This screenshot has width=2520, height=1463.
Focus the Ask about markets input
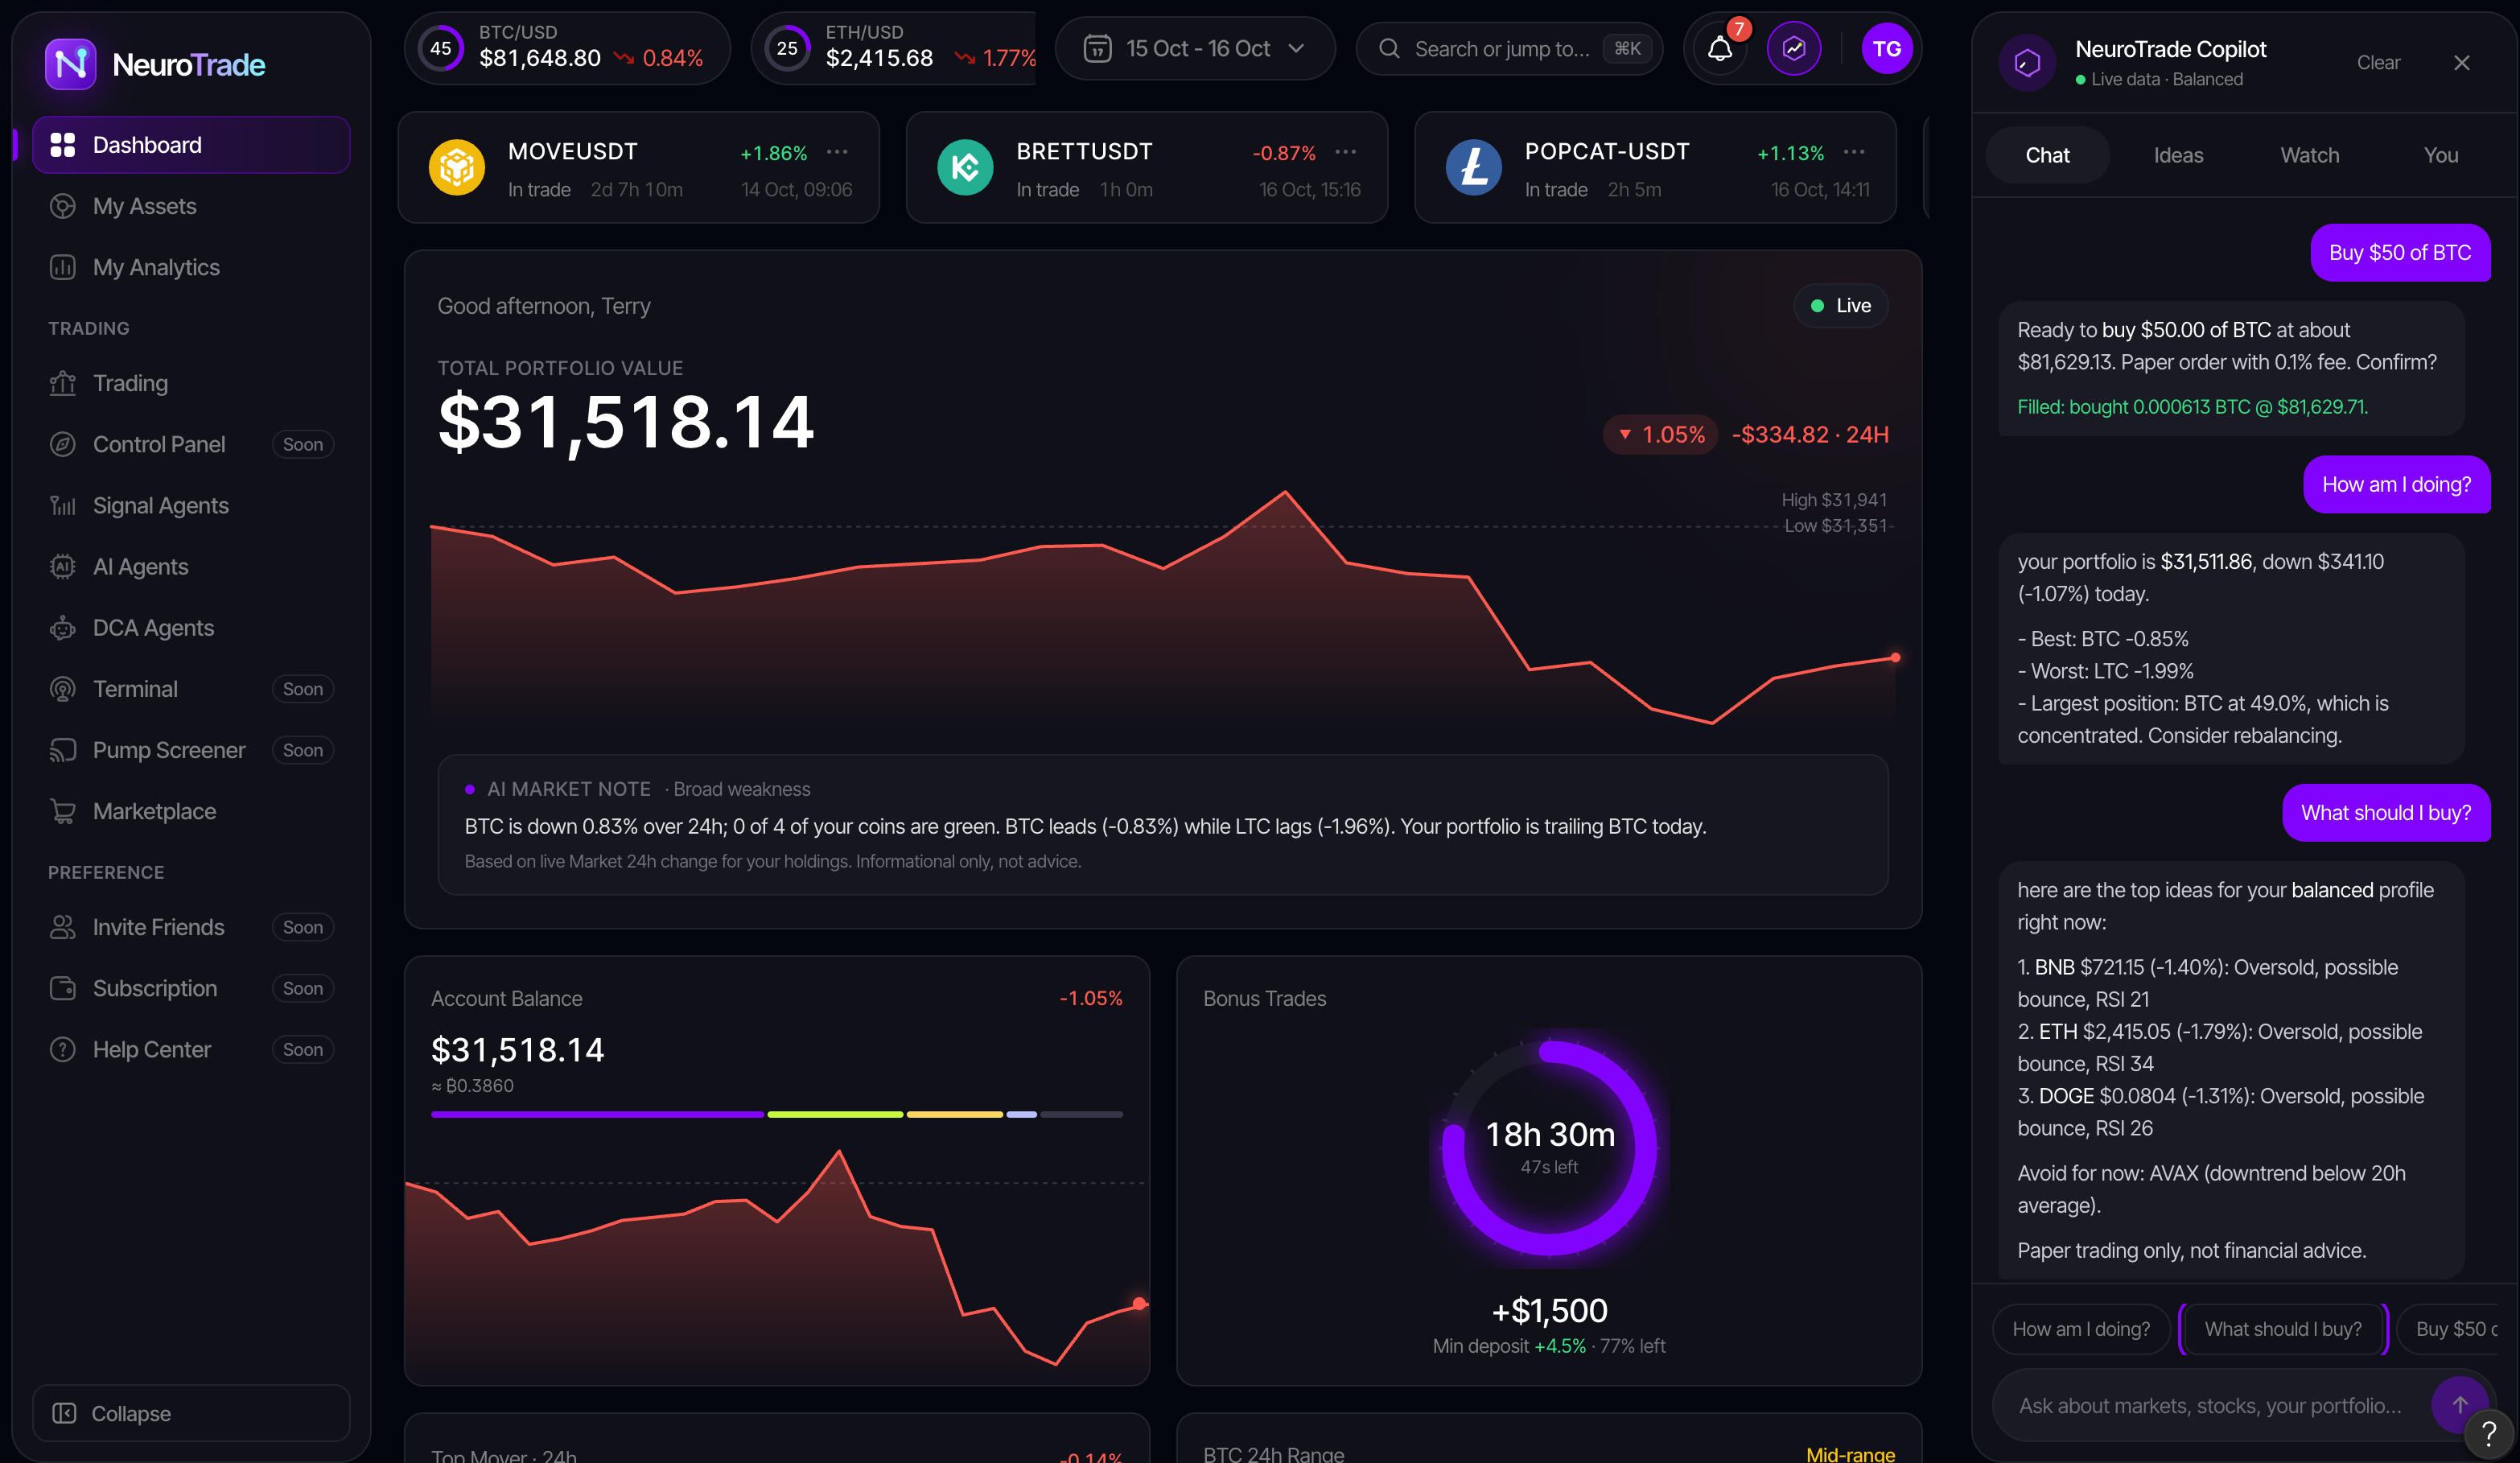(2210, 1405)
